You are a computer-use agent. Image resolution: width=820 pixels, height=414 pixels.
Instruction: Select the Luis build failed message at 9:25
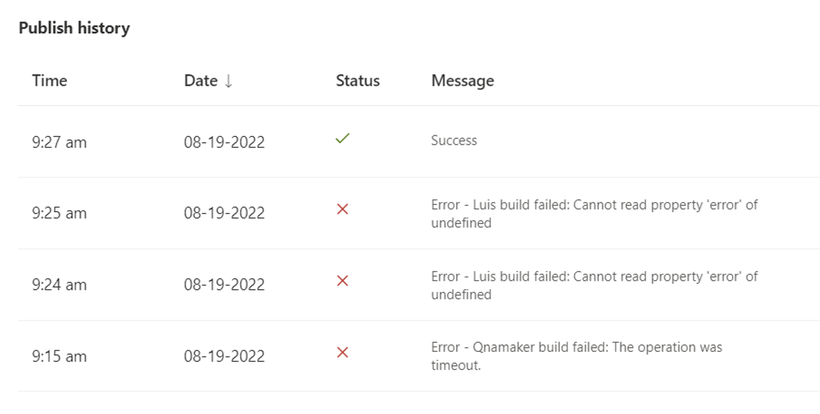click(x=594, y=213)
